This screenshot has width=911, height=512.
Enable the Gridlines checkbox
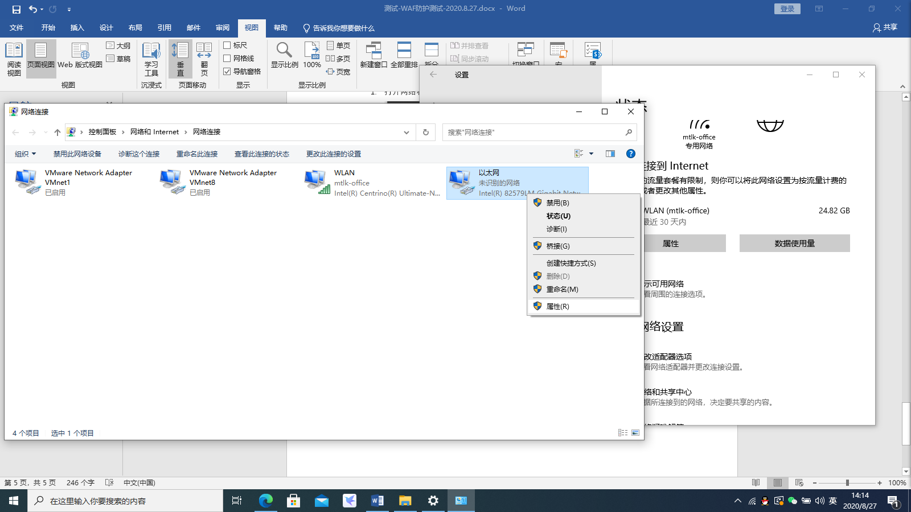[x=227, y=58]
